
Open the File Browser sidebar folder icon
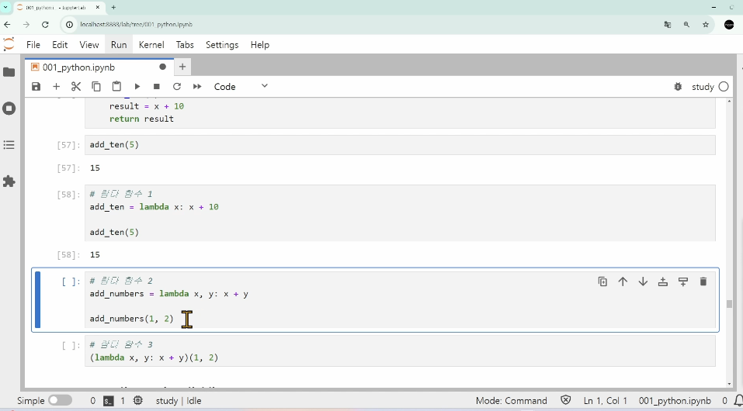tap(9, 72)
